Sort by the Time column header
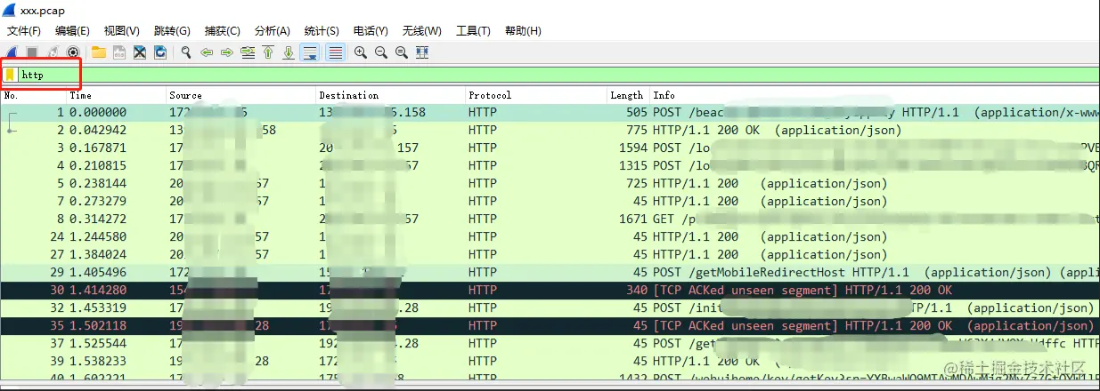The width and height of the screenshot is (1100, 391). [x=117, y=95]
